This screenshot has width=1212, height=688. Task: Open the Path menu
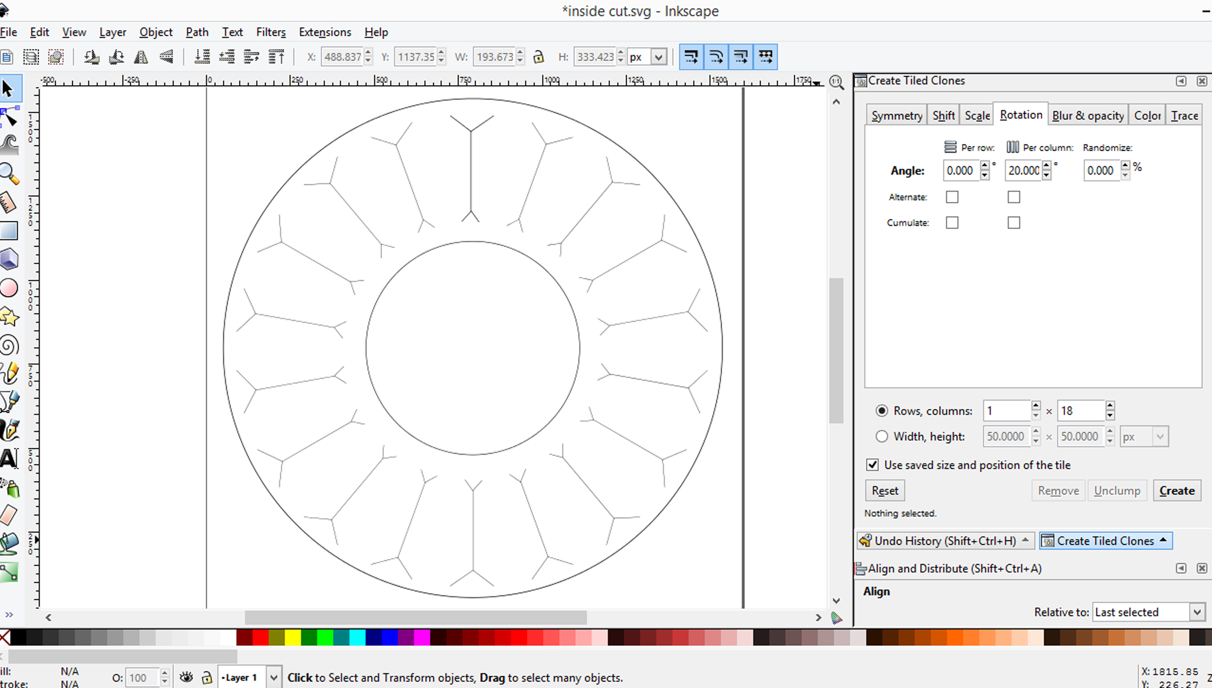197,32
